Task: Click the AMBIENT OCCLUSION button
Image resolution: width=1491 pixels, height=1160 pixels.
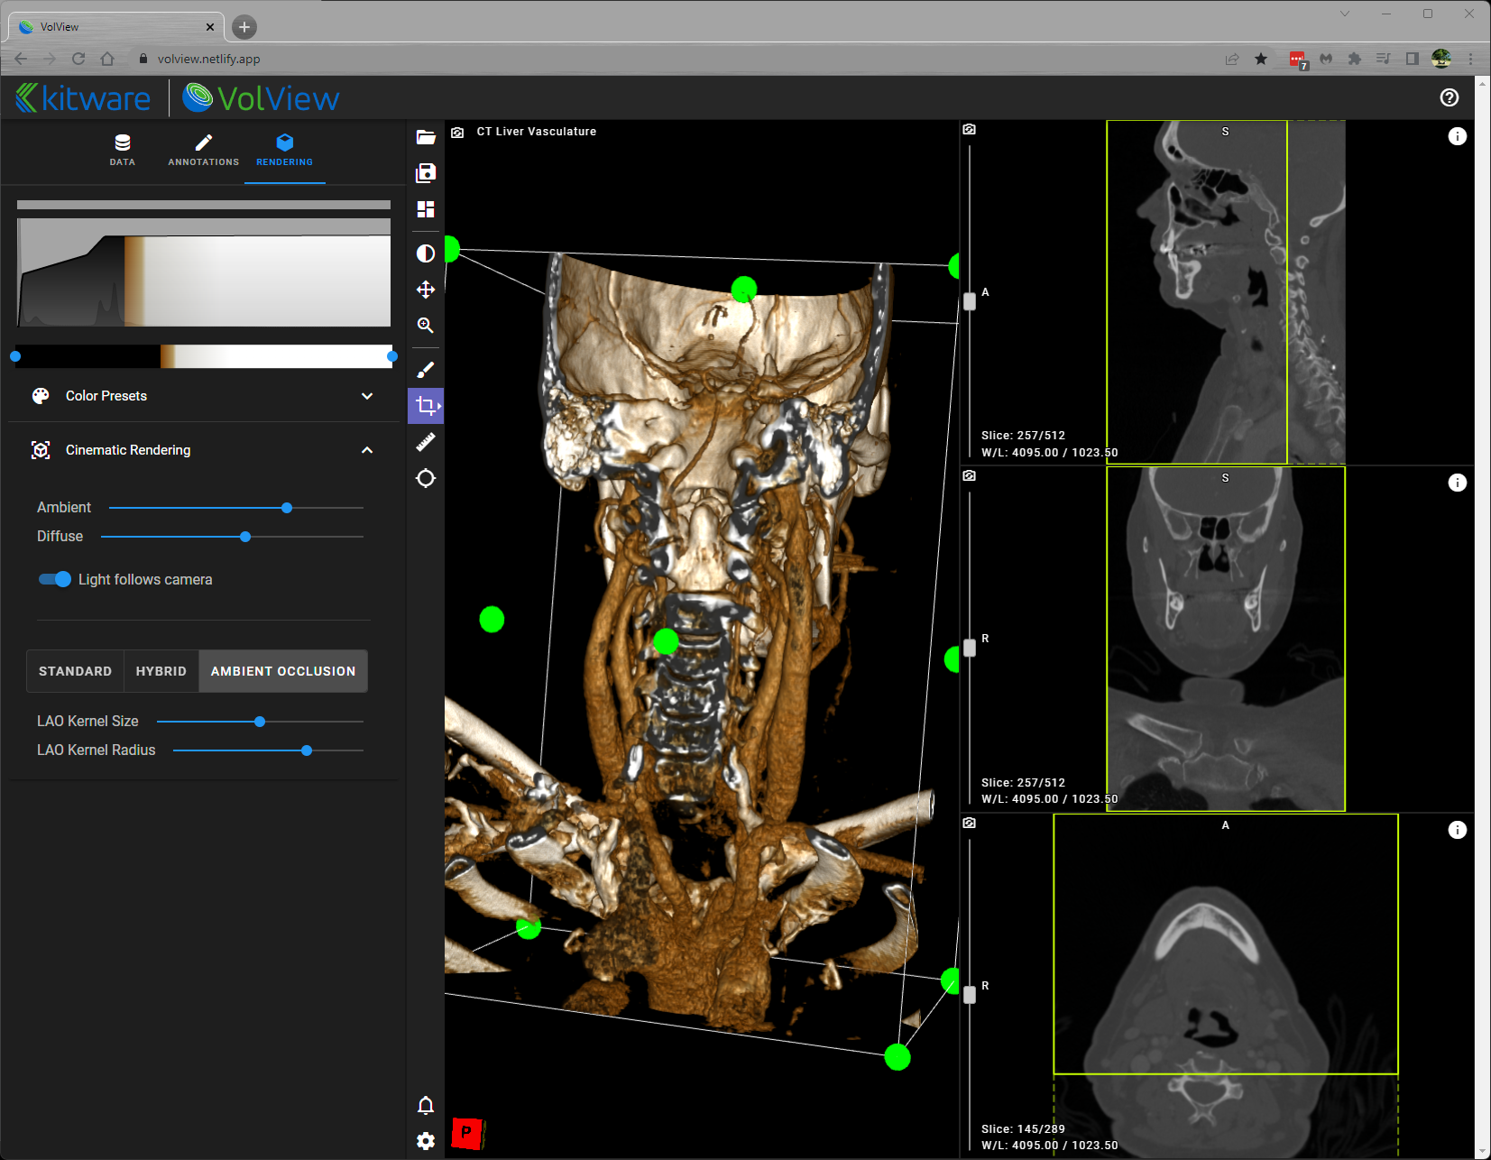Action: tap(282, 671)
